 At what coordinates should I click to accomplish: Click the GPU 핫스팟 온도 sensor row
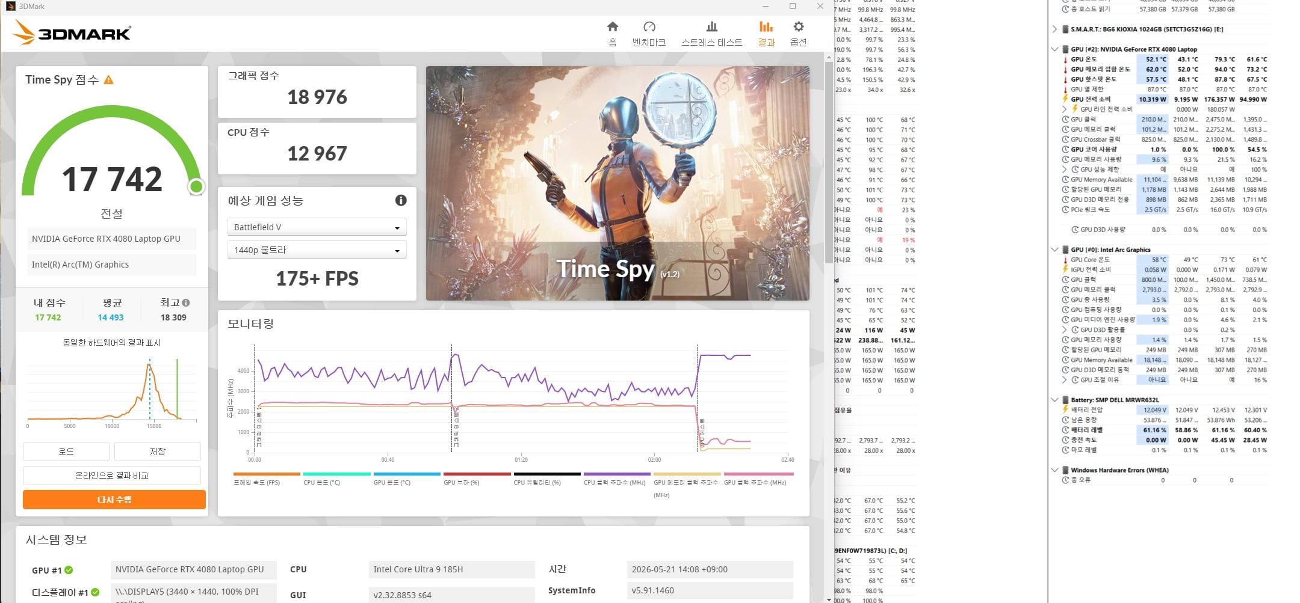coord(1165,79)
